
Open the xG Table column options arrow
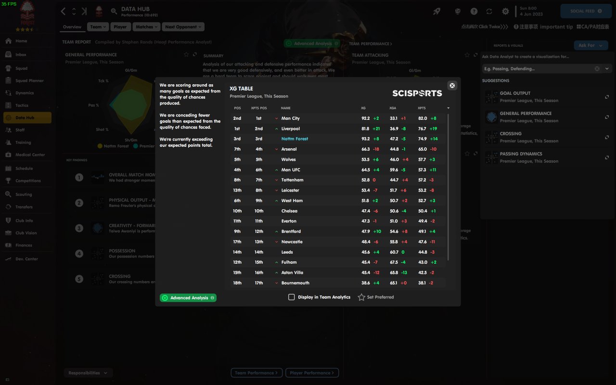(x=449, y=108)
